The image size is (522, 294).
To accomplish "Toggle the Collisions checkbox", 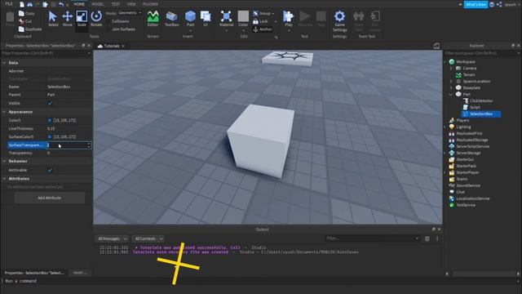I will tap(108, 21).
